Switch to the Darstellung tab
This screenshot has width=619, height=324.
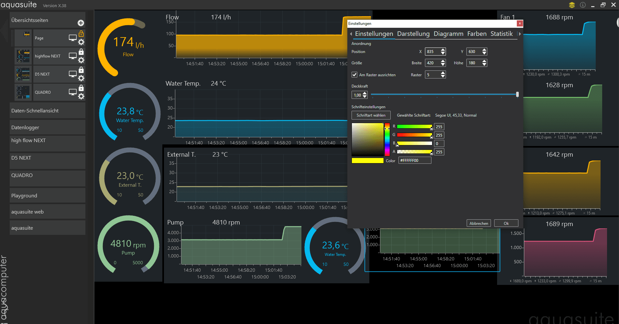(x=413, y=34)
